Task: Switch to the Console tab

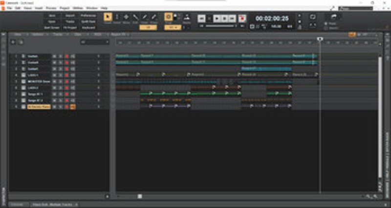Action: coord(19,205)
